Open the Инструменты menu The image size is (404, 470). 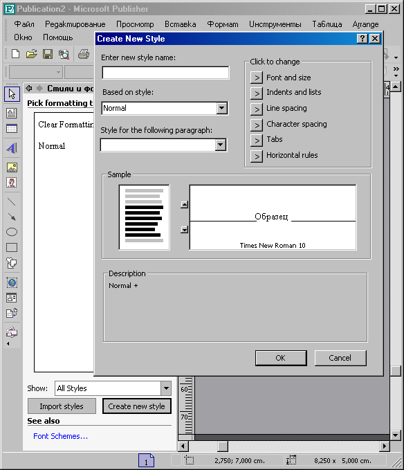point(275,24)
